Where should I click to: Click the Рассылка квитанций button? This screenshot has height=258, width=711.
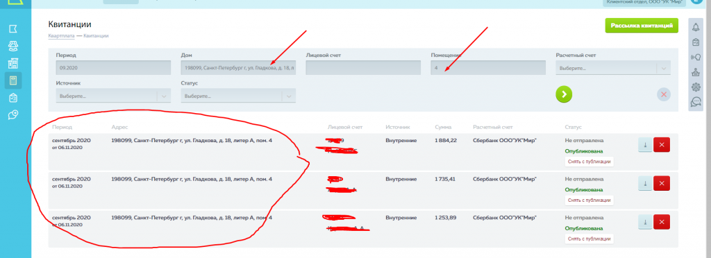[642, 26]
